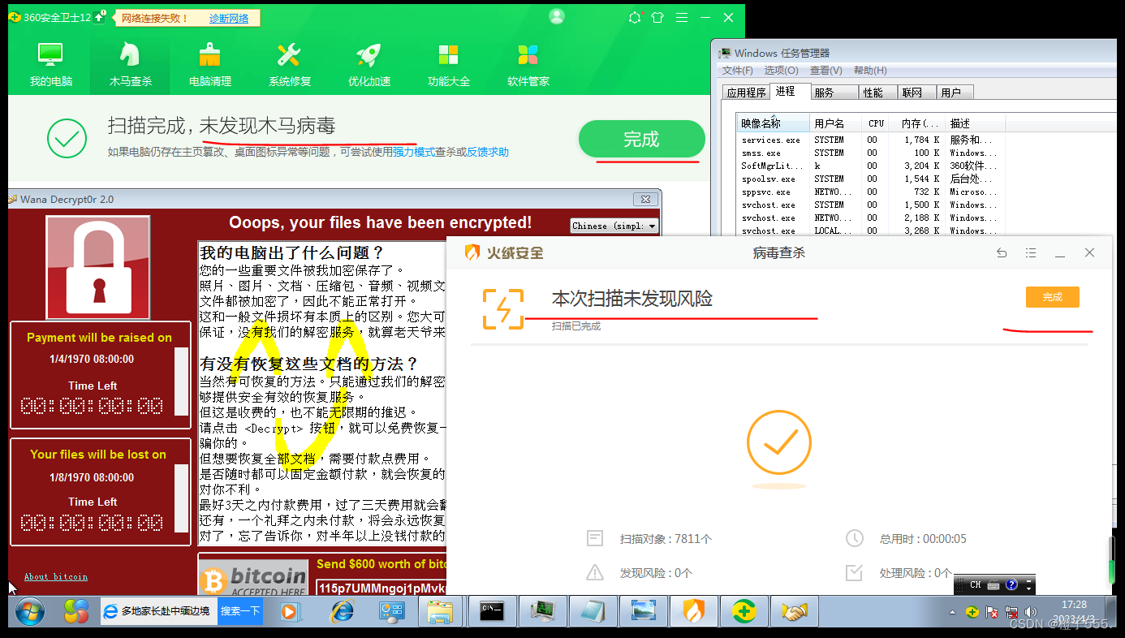Click the Windows Start orb
This screenshot has width=1125, height=638.
coord(30,611)
